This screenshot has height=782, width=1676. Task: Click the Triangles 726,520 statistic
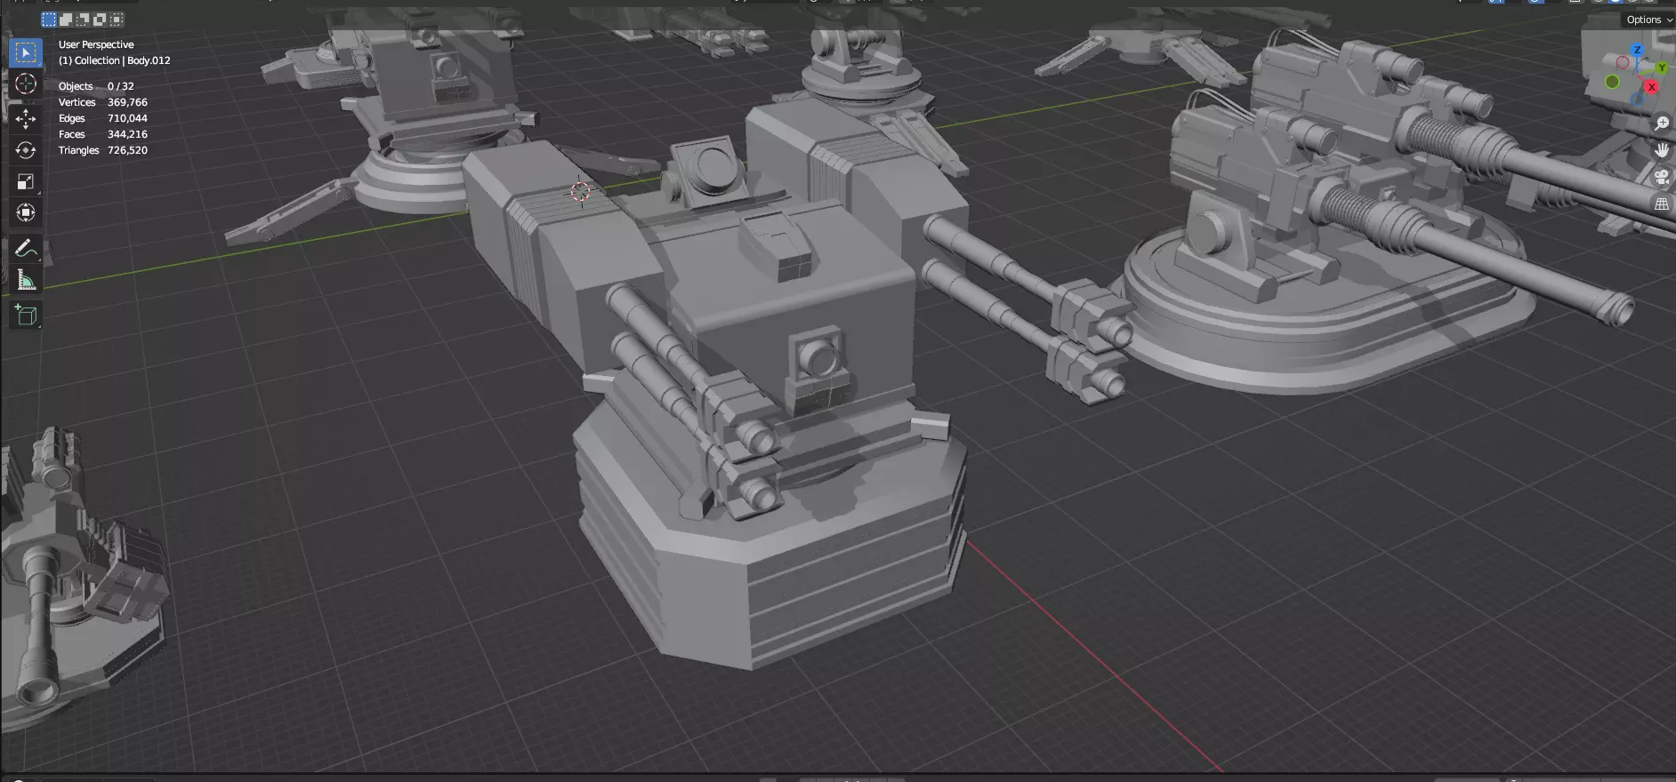(103, 150)
